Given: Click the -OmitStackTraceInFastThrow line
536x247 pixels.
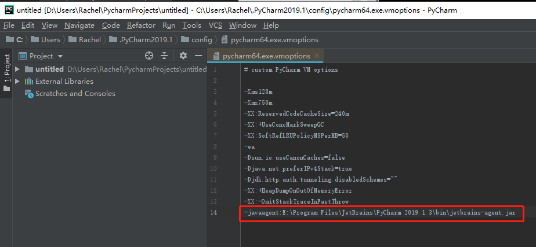Looking at the screenshot, I should click(x=296, y=201).
